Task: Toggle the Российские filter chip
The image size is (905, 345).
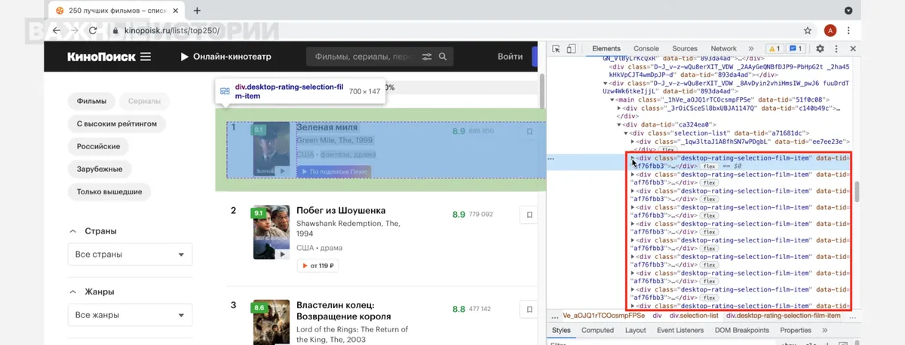Action: pyautogui.click(x=98, y=146)
